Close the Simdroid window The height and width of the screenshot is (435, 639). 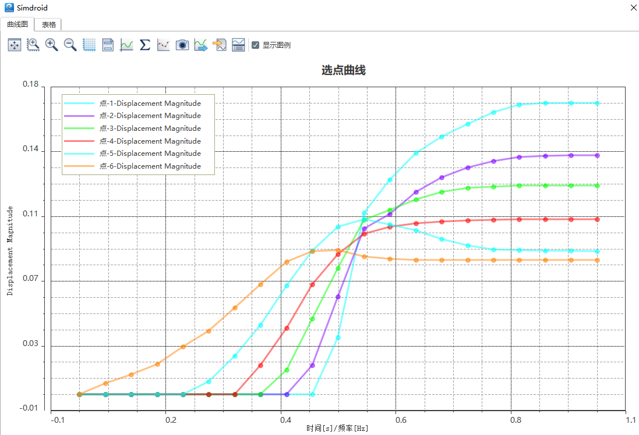[x=633, y=8]
